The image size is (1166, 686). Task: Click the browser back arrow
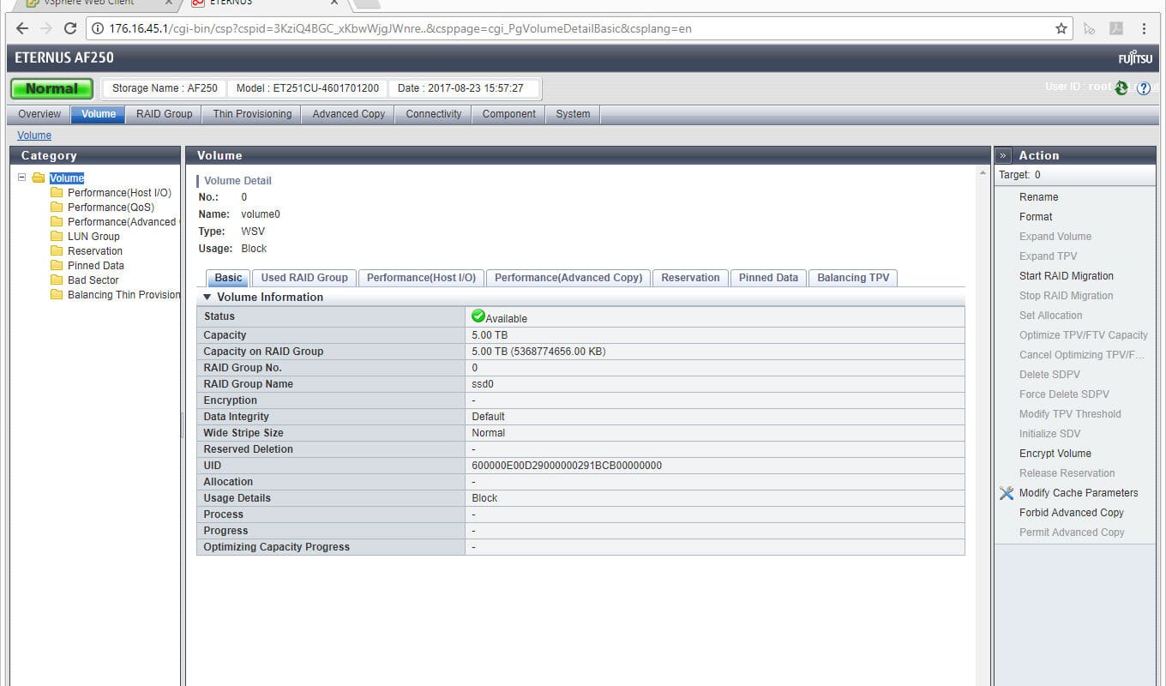(22, 28)
